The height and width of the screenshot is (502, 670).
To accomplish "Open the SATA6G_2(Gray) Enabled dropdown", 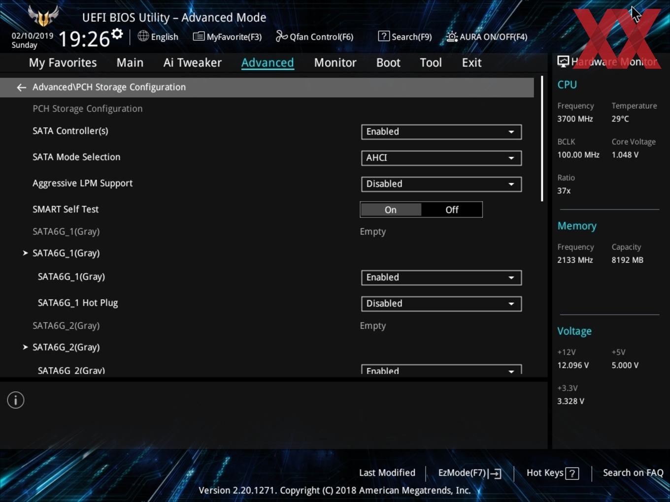I will (x=441, y=370).
